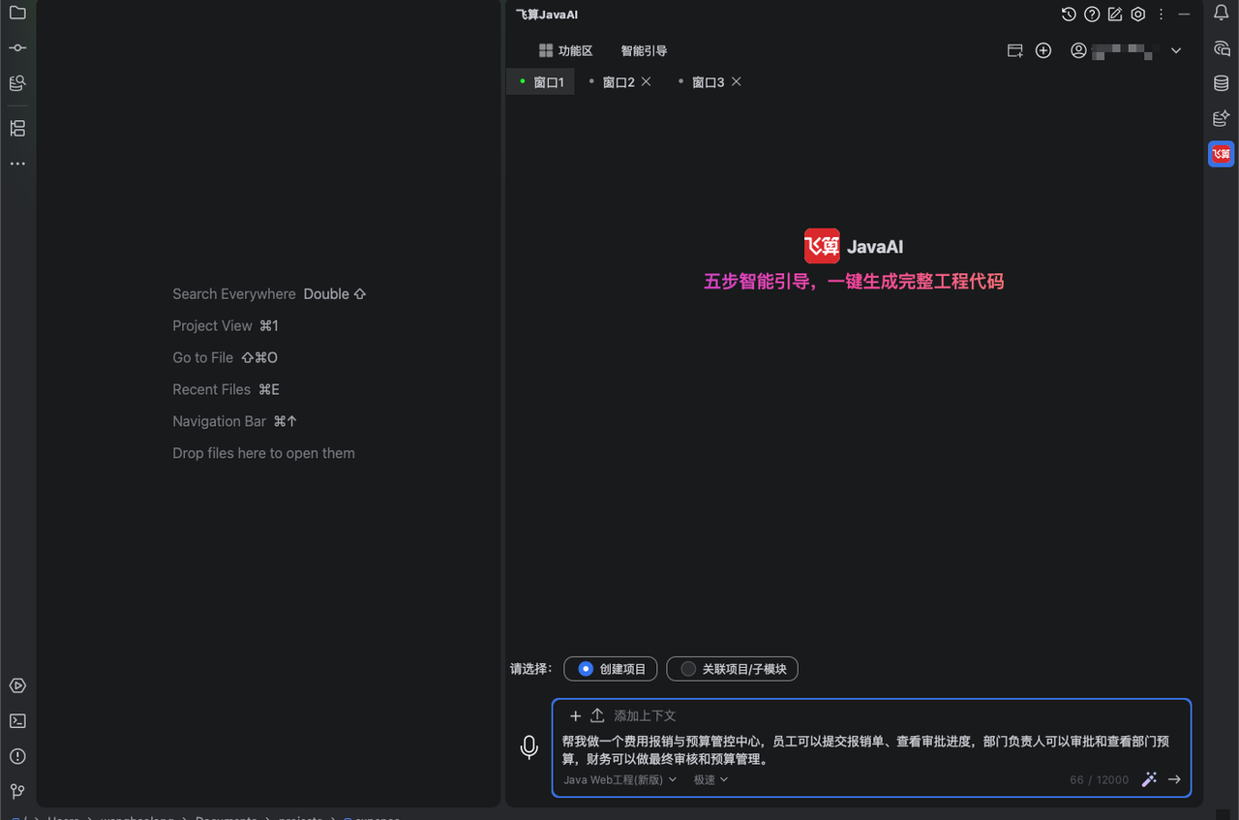Open the Structure tool window icon
This screenshot has width=1239, height=820.
[x=17, y=128]
